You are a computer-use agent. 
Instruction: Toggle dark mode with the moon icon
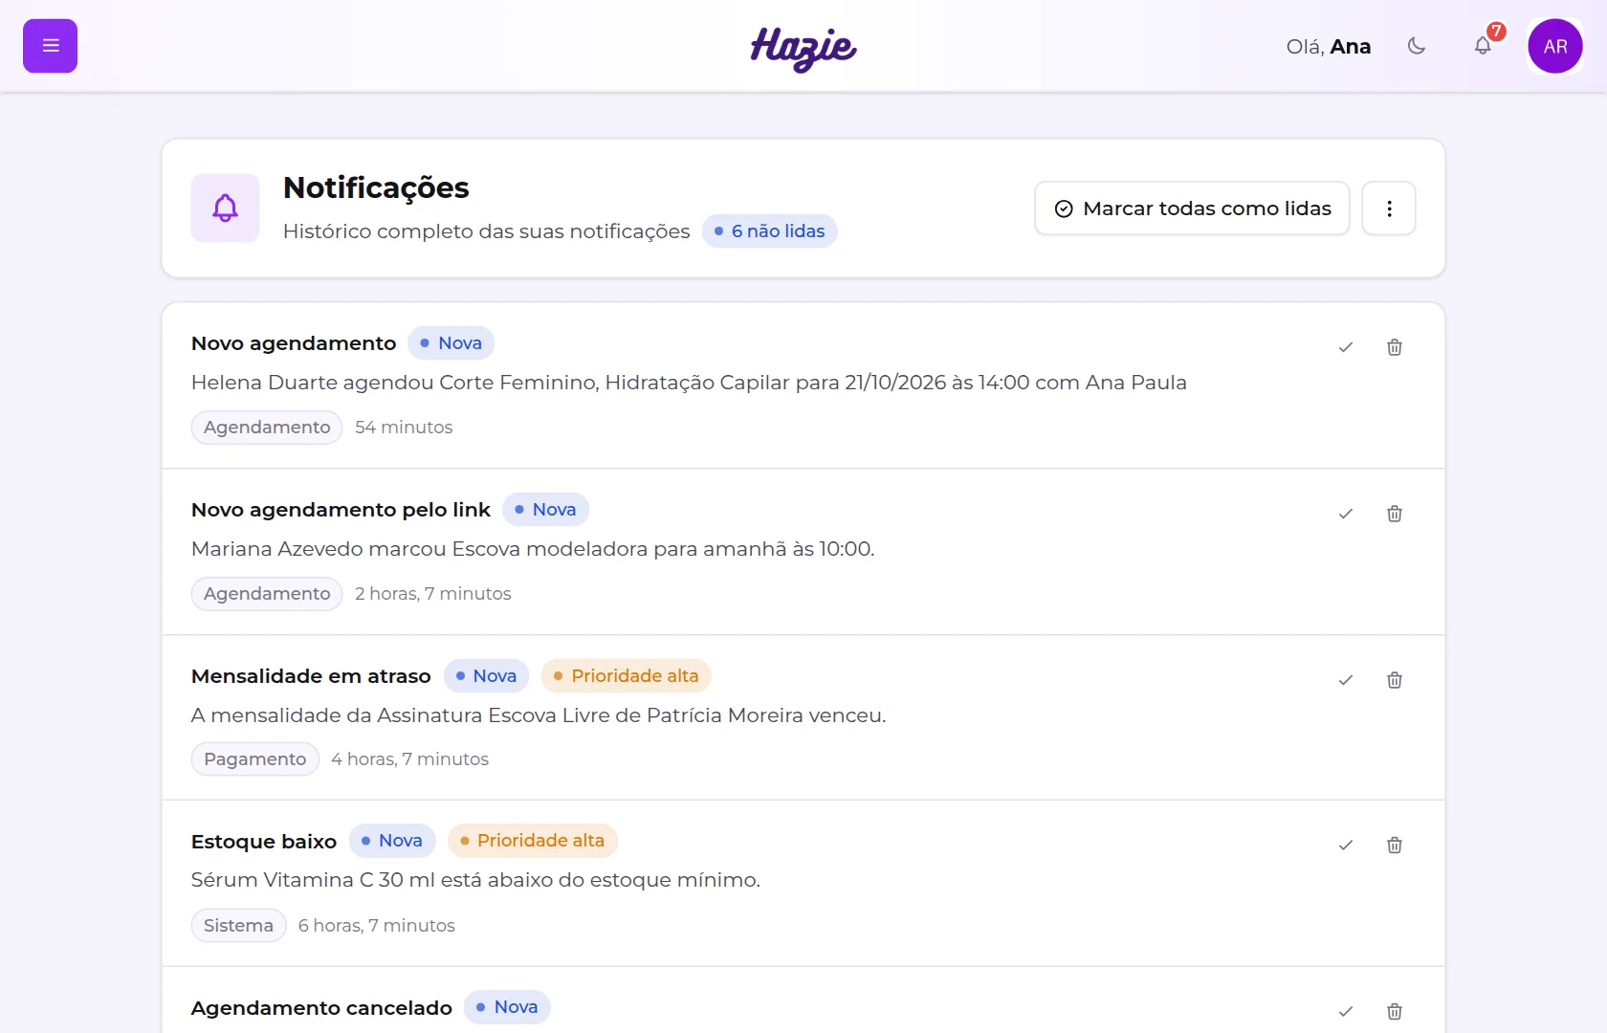1417,46
